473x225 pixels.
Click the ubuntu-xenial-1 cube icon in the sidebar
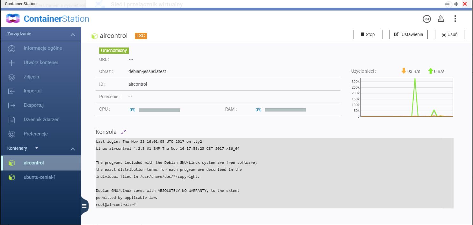click(11, 177)
